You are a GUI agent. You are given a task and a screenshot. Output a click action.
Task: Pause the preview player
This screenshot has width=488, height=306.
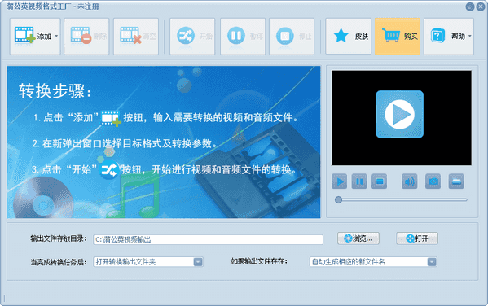coord(359,181)
